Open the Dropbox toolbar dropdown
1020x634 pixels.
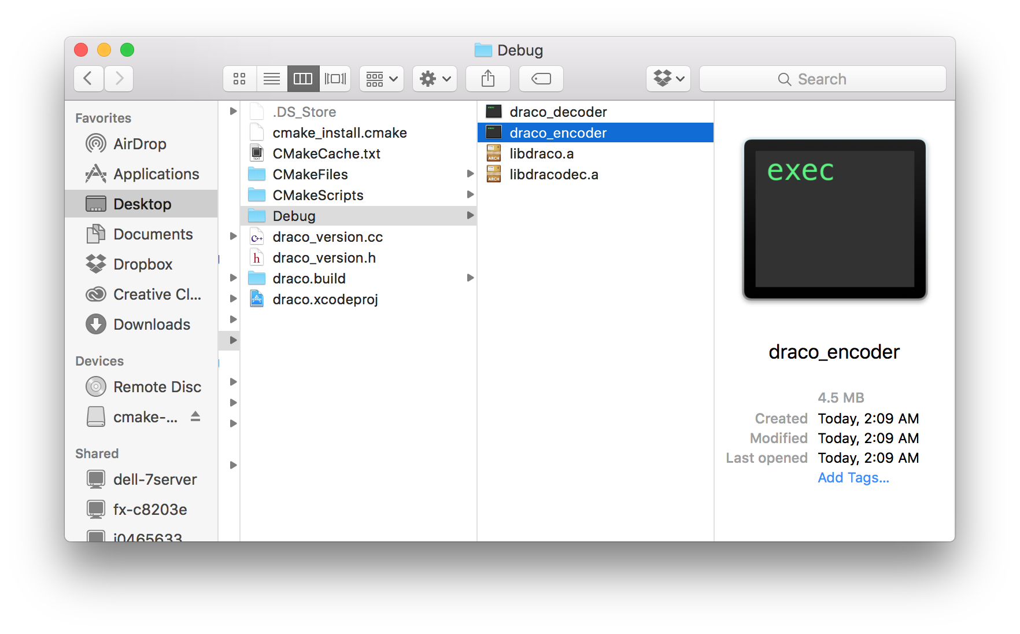(668, 79)
